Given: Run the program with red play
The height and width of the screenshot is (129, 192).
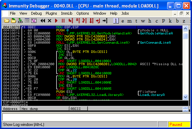Looking at the screenshot, I should (x=56, y=21).
